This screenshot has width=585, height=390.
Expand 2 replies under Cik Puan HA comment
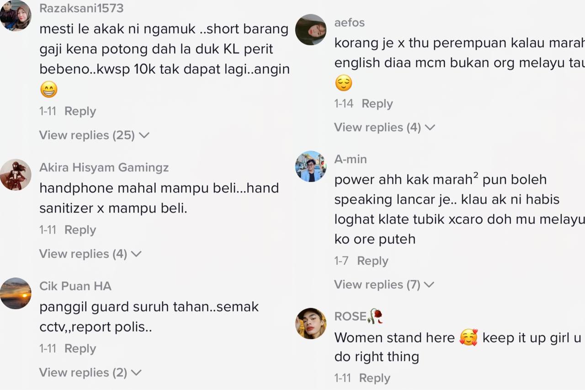coord(90,373)
